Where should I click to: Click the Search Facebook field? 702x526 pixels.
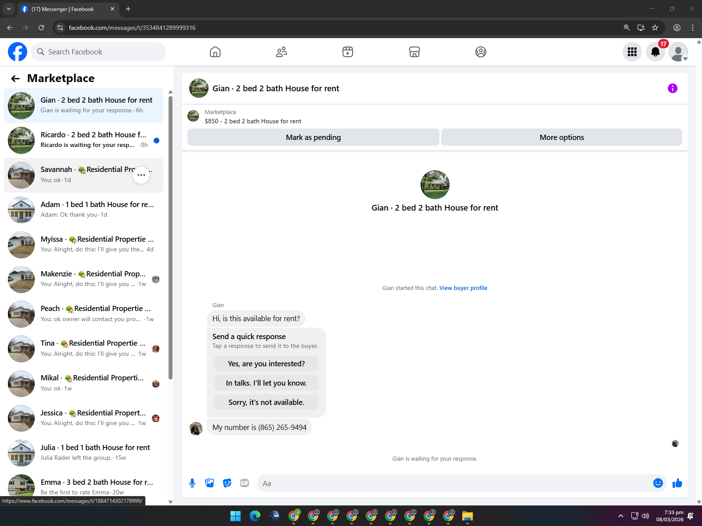pyautogui.click(x=98, y=52)
